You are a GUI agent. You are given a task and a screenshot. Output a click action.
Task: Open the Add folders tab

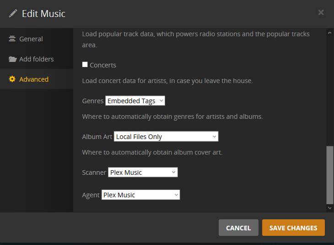tap(36, 59)
